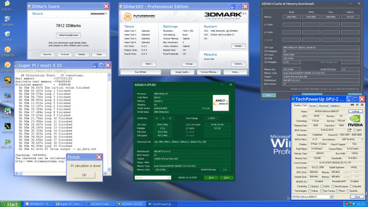Open the Help menu in Super PI
This screenshot has width=368, height=207.
click(x=60, y=71)
